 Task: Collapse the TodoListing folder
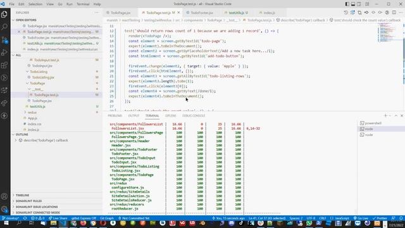[39, 72]
